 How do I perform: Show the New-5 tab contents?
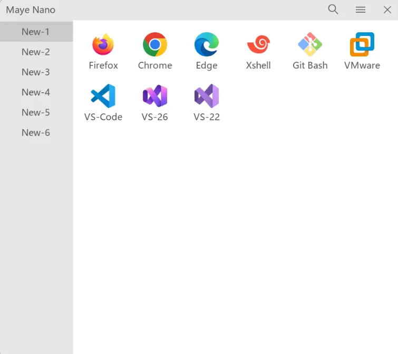coord(36,112)
